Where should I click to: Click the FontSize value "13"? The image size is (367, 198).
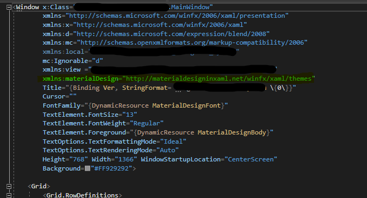(x=130, y=115)
